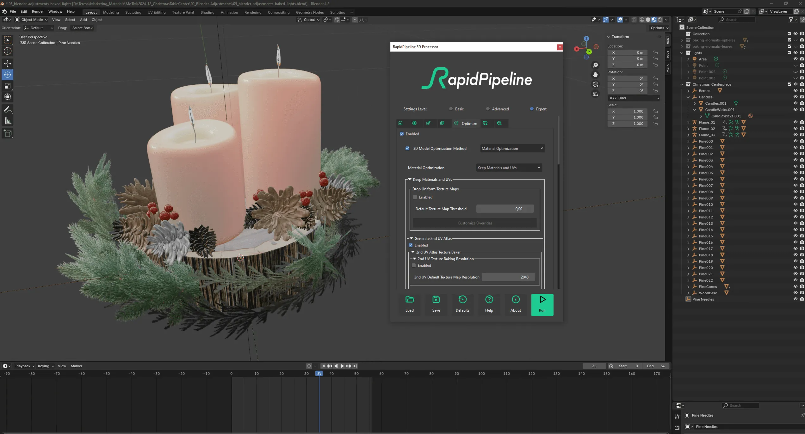Click the RapidPipeline Optimize tab icon
Screen dimensions: 805x434
[x=456, y=124]
